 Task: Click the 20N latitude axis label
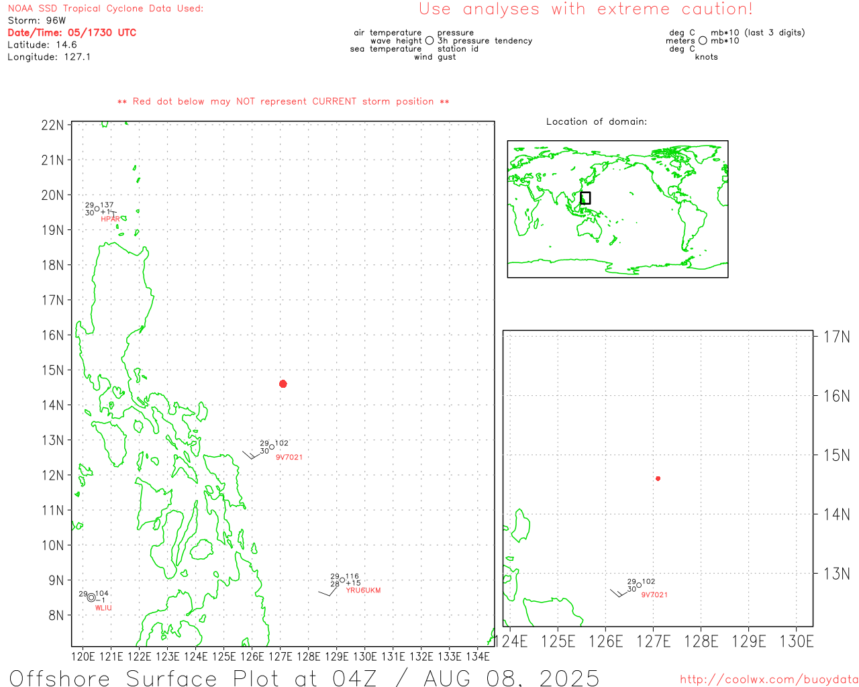point(53,195)
